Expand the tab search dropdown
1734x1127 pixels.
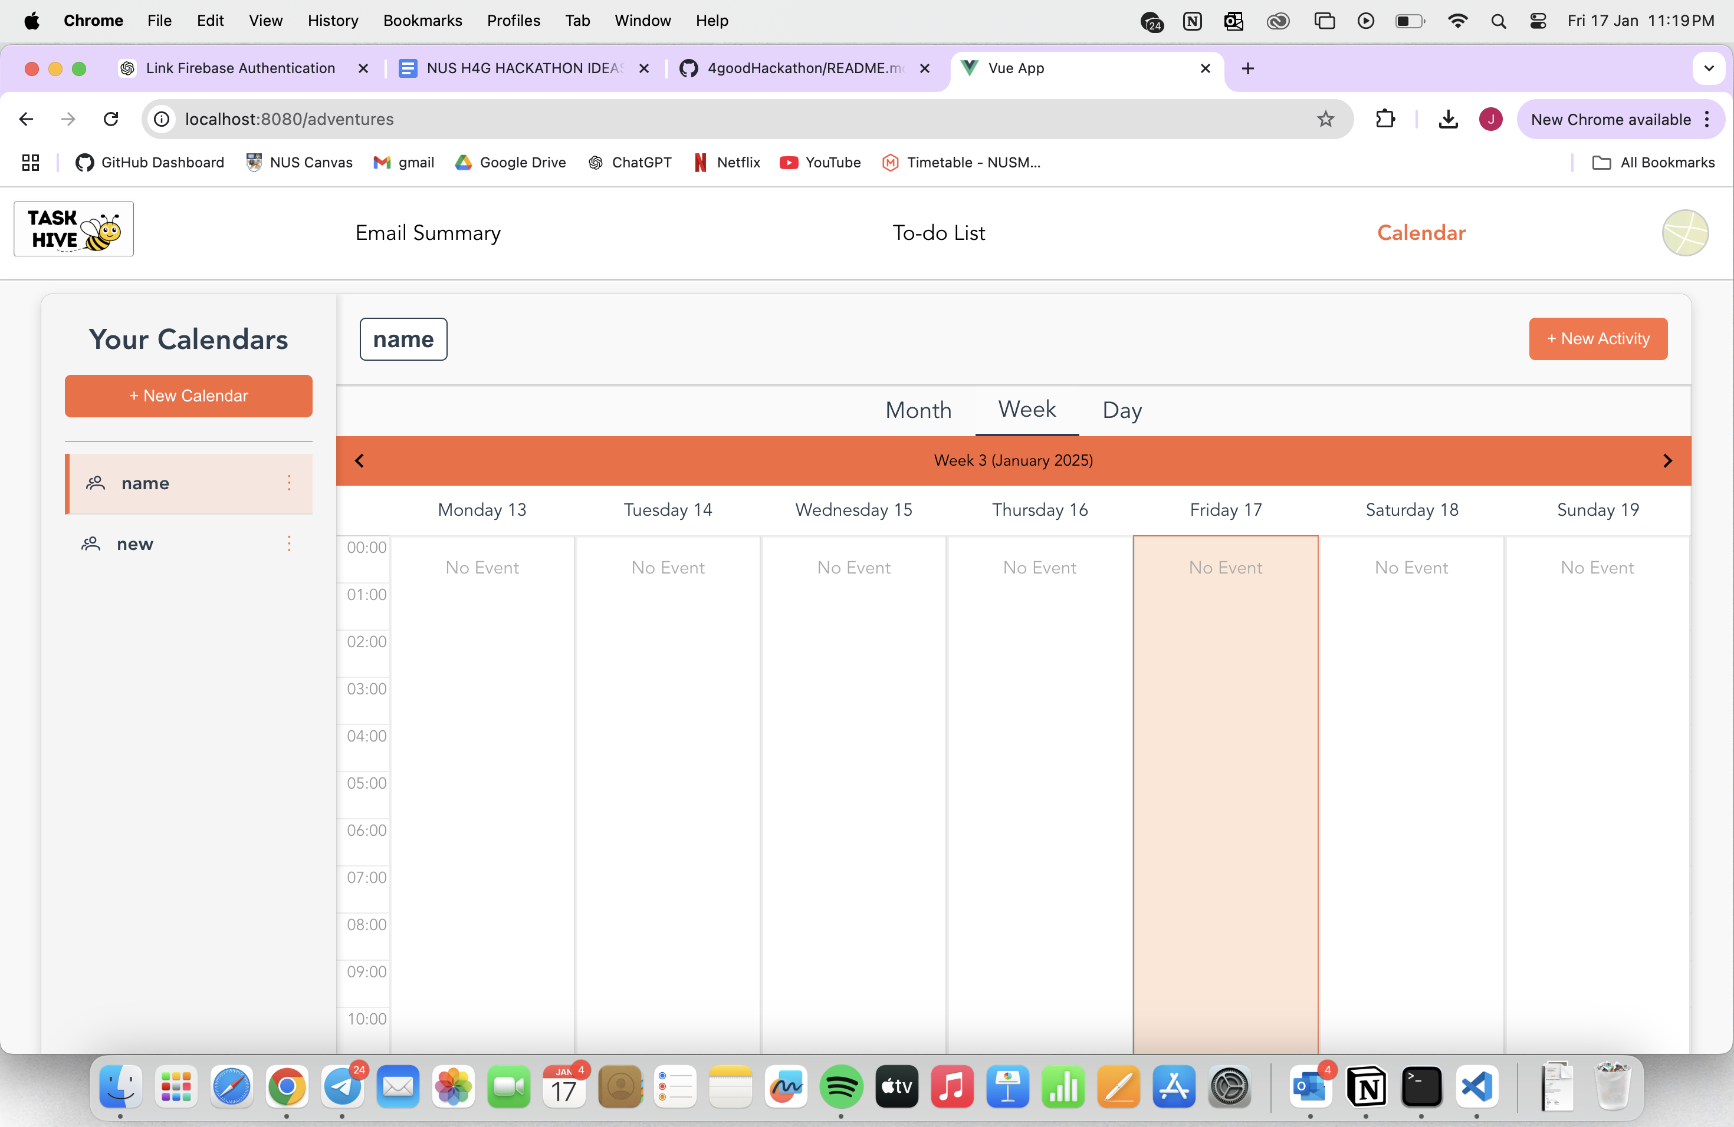pos(1709,68)
